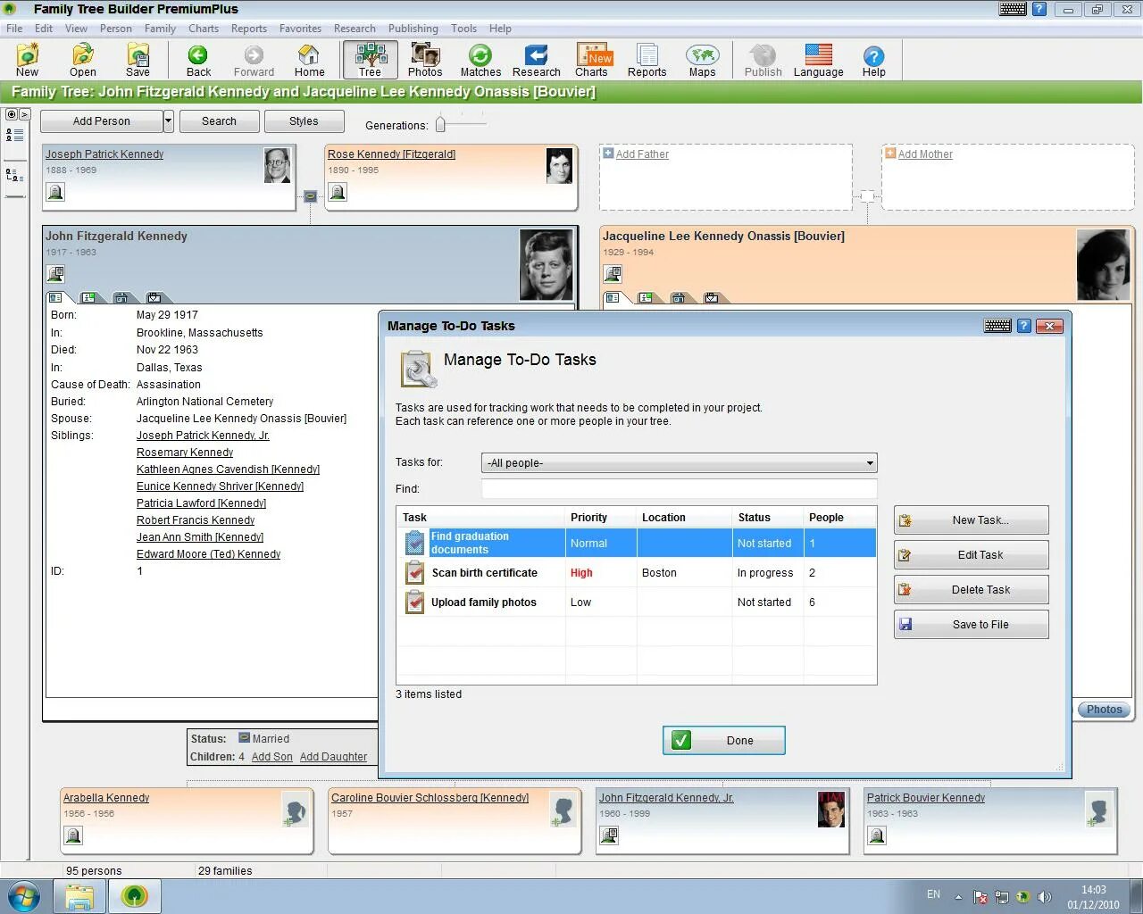Click the Add Mother link
1143x914 pixels.
tap(925, 154)
